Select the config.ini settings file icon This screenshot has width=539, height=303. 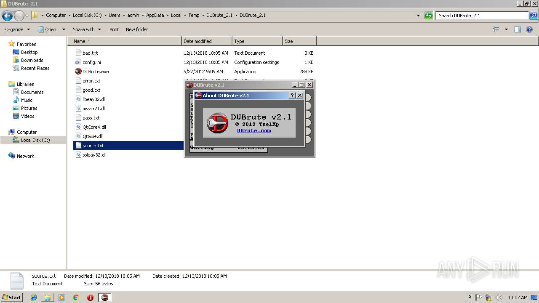(78, 62)
